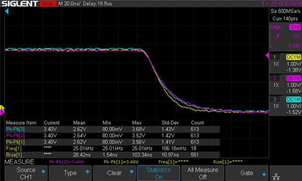Click the Std-Dev column header
The image size is (302, 181).
tap(170, 123)
